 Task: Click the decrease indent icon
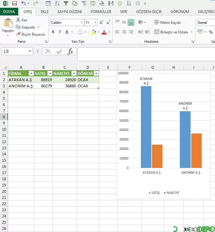pyautogui.click(x=141, y=32)
